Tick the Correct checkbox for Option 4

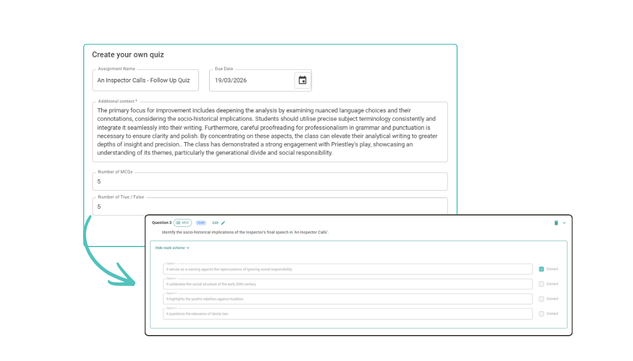(541, 314)
